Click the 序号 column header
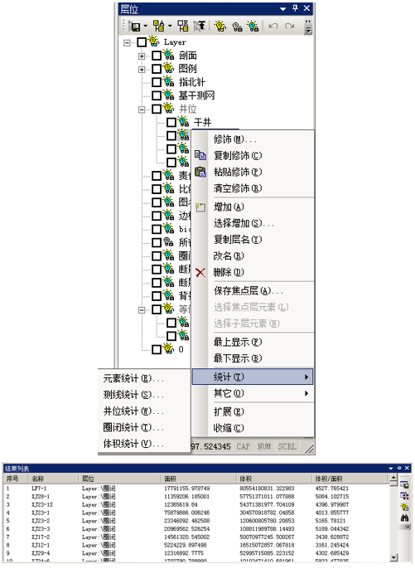 (16, 479)
